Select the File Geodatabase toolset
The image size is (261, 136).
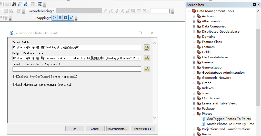(x=215, y=57)
